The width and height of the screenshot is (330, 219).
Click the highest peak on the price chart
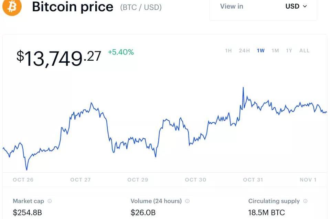click(243, 88)
